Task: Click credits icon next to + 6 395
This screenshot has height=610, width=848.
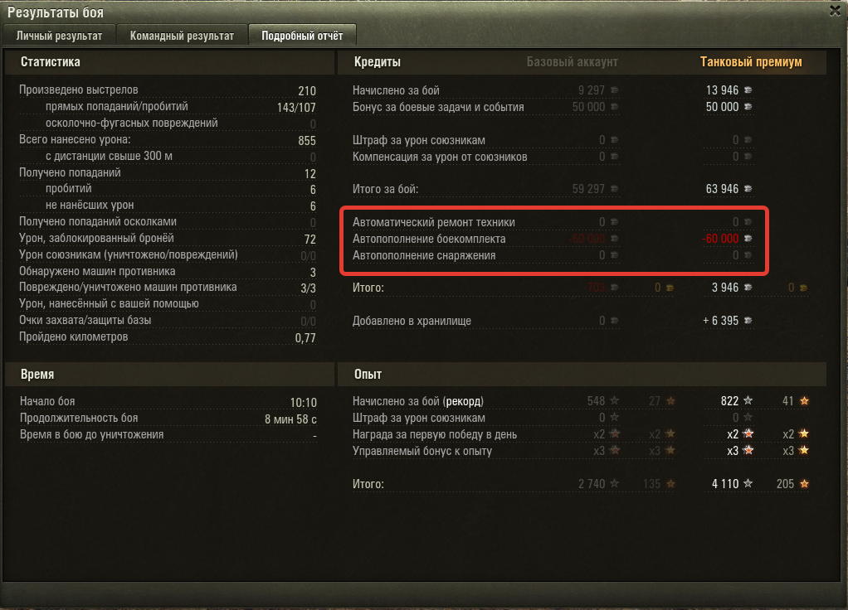Action: pos(748,321)
